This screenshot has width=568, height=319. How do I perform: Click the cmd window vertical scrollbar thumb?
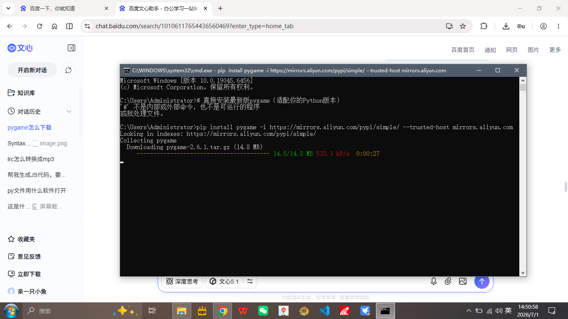click(x=523, y=87)
